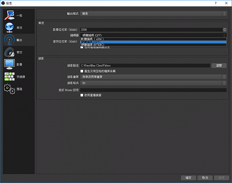Click the 取消 cancel button
The height and width of the screenshot is (183, 232).
pos(205,178)
